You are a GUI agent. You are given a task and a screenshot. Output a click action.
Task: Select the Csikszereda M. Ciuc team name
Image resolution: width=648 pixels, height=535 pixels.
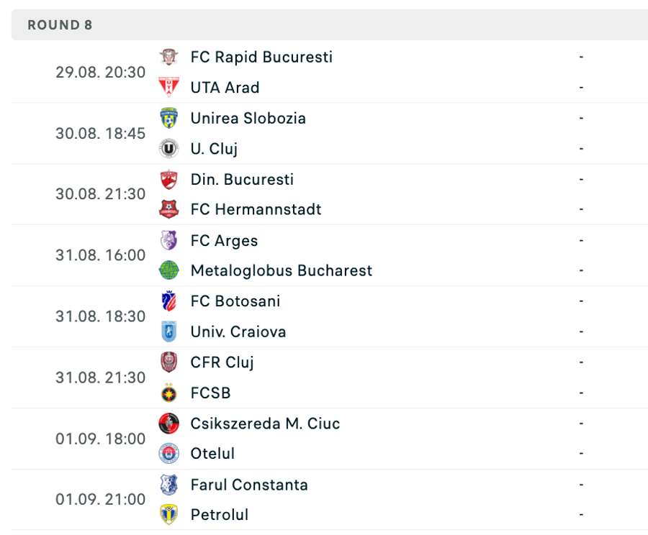pos(265,424)
